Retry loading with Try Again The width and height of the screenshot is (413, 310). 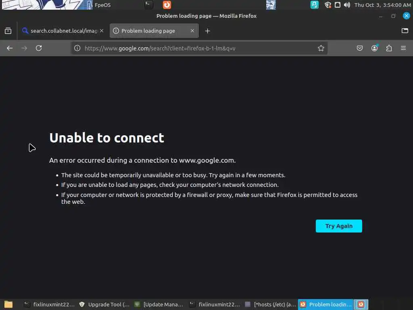339,226
